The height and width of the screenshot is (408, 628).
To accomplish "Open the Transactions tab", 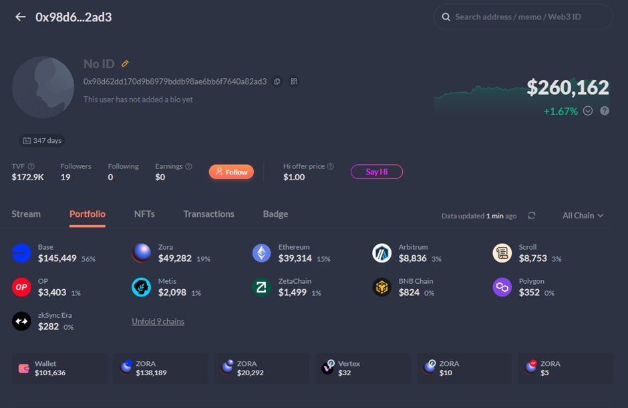I will coord(208,214).
